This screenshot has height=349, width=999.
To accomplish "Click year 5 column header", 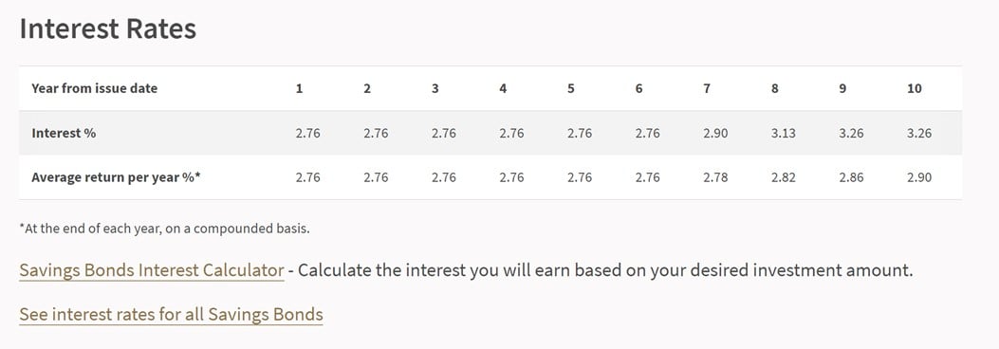I will [x=571, y=88].
